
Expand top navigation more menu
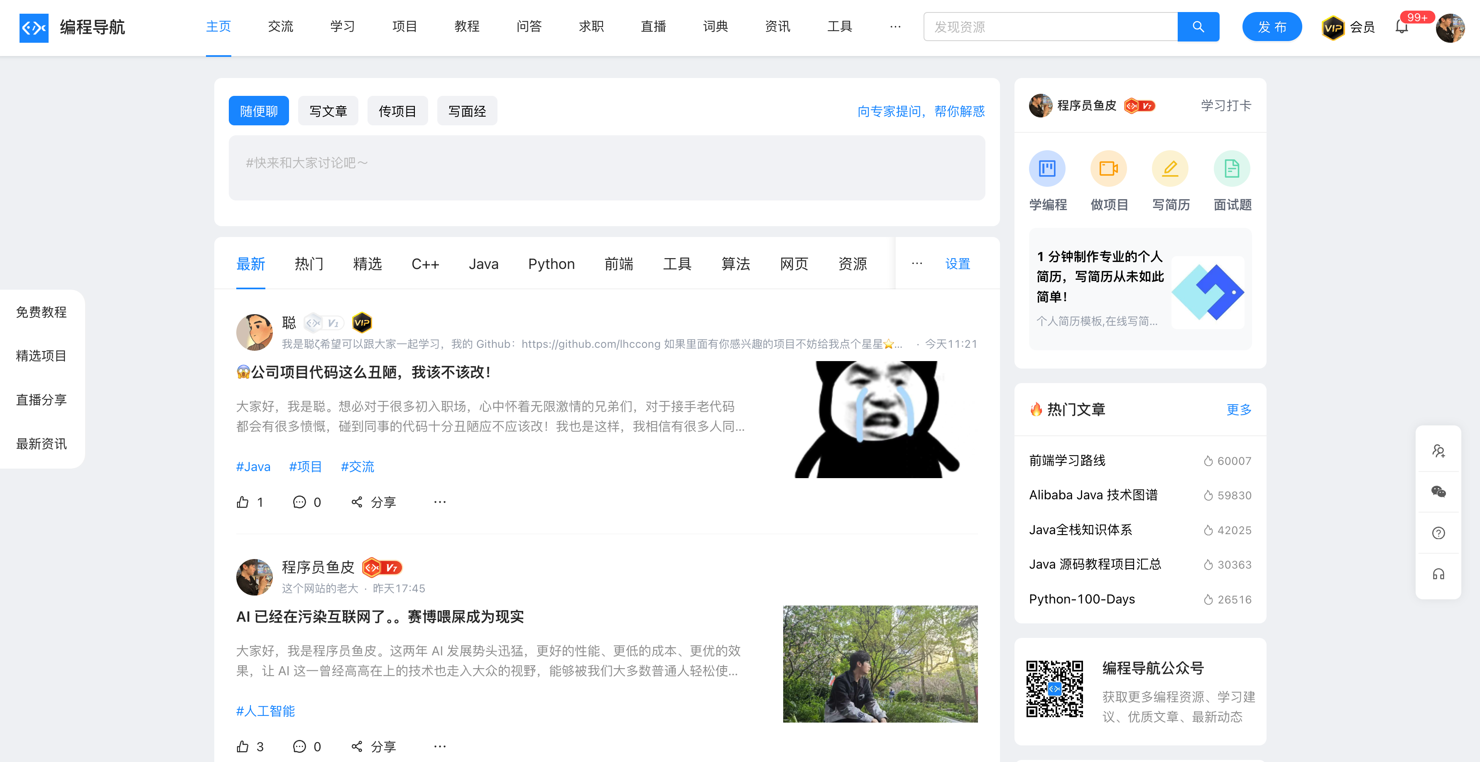pos(894,27)
